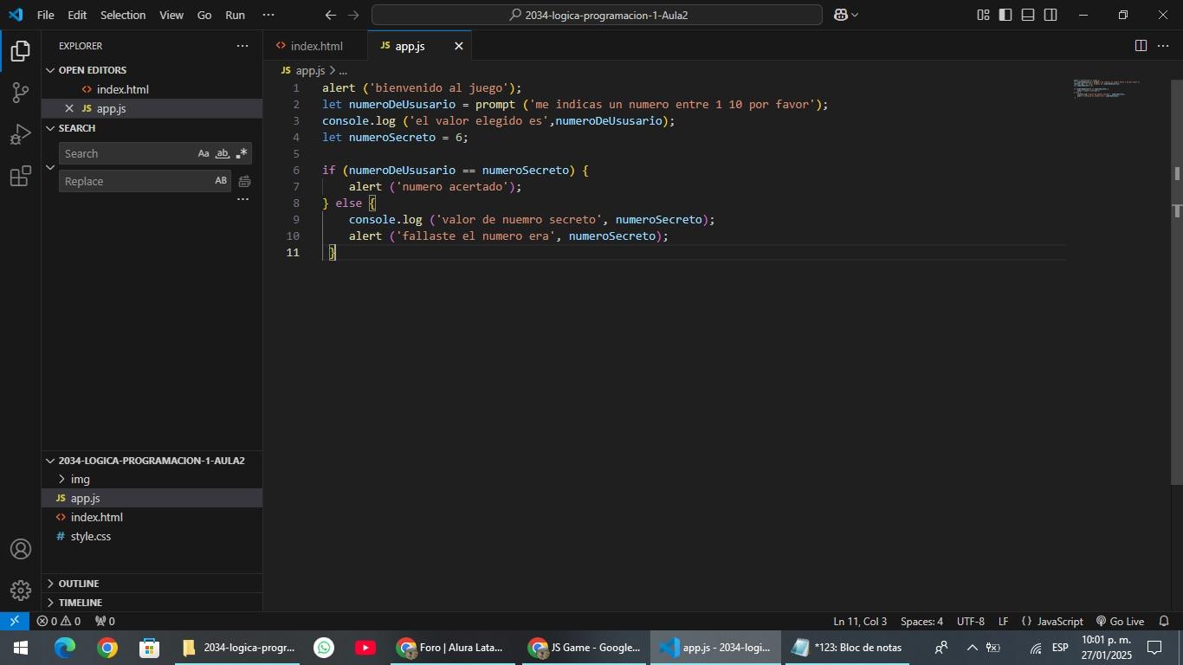Open the Source Control view
1183x665 pixels.
coord(21,93)
